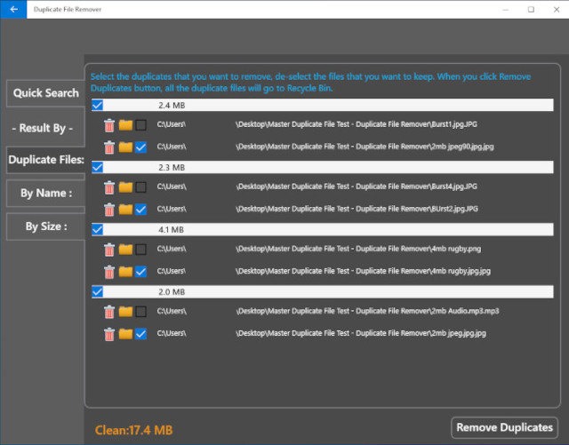Untick checkbox for 4mb rugby.jpg.jpg
Viewport: 569px width, 445px height.
tap(140, 272)
